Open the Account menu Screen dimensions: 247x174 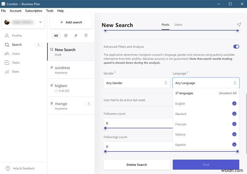(x=16, y=11)
